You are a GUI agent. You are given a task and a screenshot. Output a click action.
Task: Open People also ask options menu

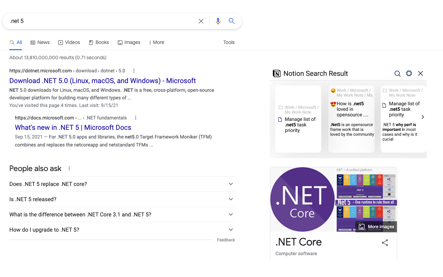[x=69, y=169]
